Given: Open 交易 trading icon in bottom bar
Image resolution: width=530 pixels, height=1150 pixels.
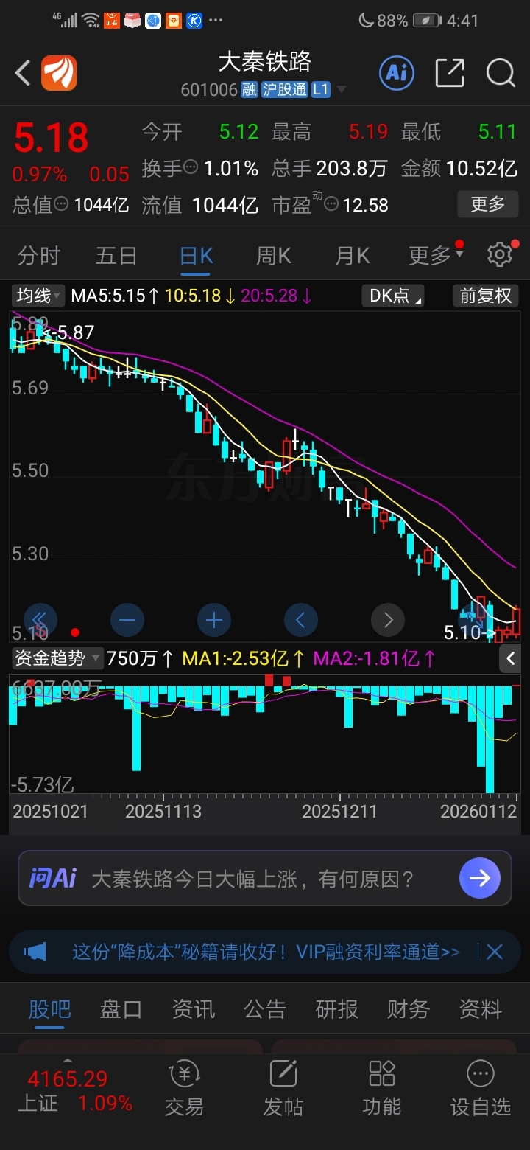Looking at the screenshot, I should pos(184,1089).
